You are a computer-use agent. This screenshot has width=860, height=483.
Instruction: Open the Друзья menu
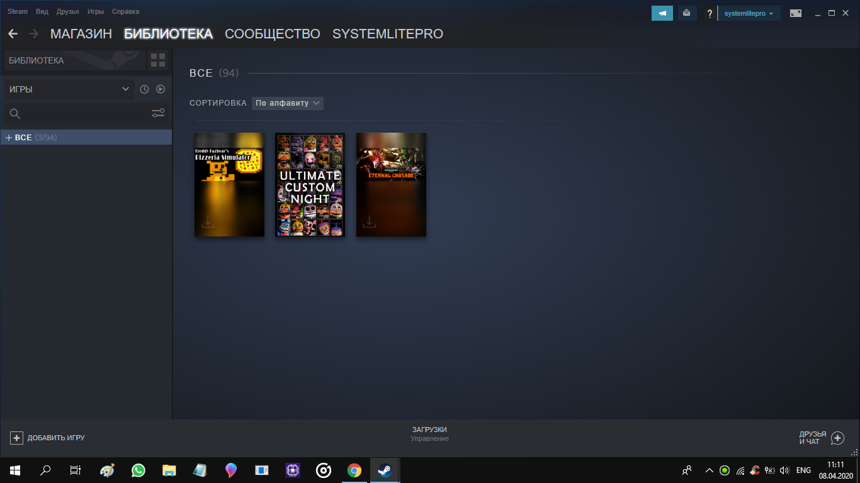(68, 12)
